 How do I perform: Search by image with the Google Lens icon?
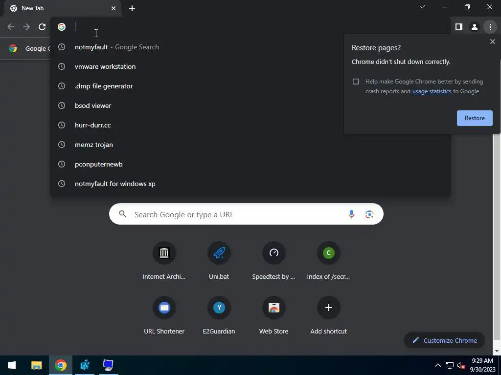click(x=369, y=214)
